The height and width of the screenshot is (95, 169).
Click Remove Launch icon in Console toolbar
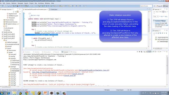139,52
